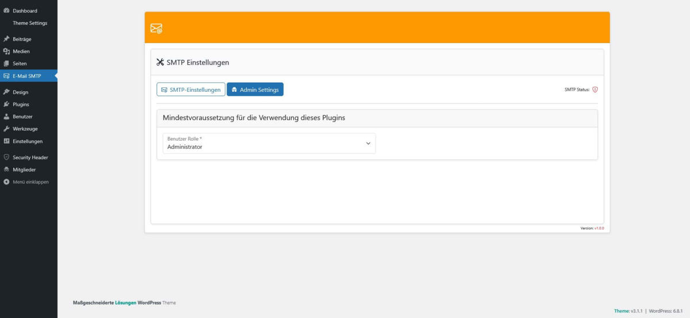Click the envelope icon in the orange header
Viewport: 690px width, 318px height.
(x=156, y=28)
